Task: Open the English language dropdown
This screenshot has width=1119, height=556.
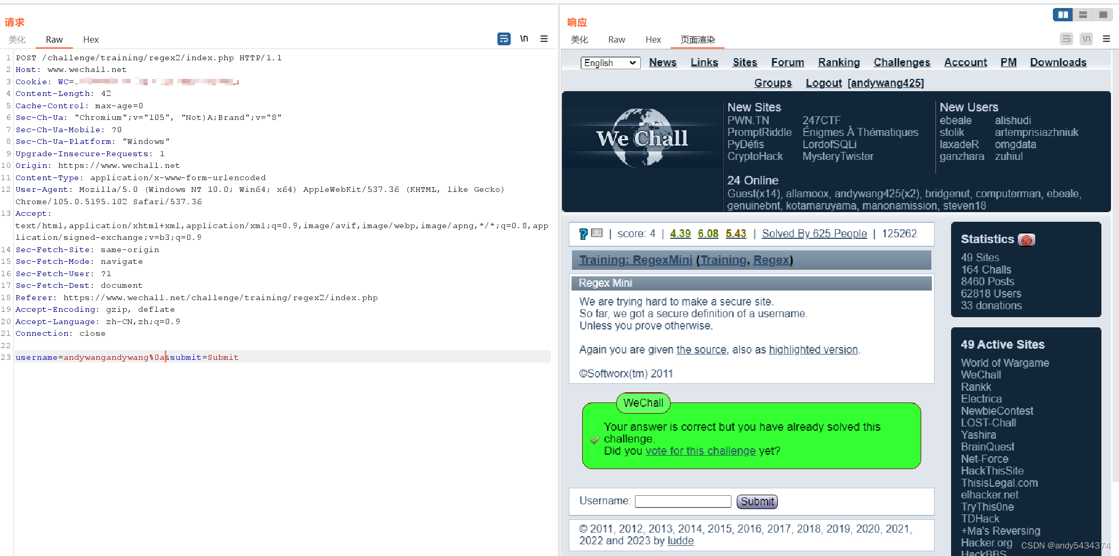Action: tap(610, 63)
